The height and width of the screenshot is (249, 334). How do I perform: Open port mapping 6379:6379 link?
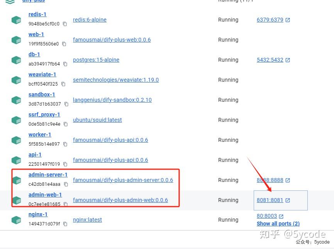click(x=270, y=20)
